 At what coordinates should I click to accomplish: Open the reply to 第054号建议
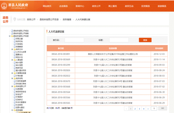[x=113, y=81]
